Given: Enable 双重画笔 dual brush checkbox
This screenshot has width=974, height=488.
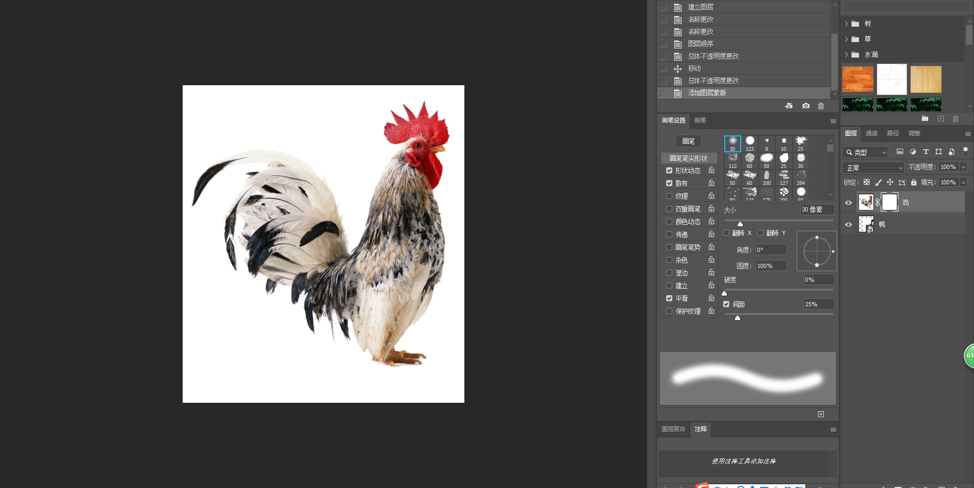Looking at the screenshot, I should coord(669,209).
